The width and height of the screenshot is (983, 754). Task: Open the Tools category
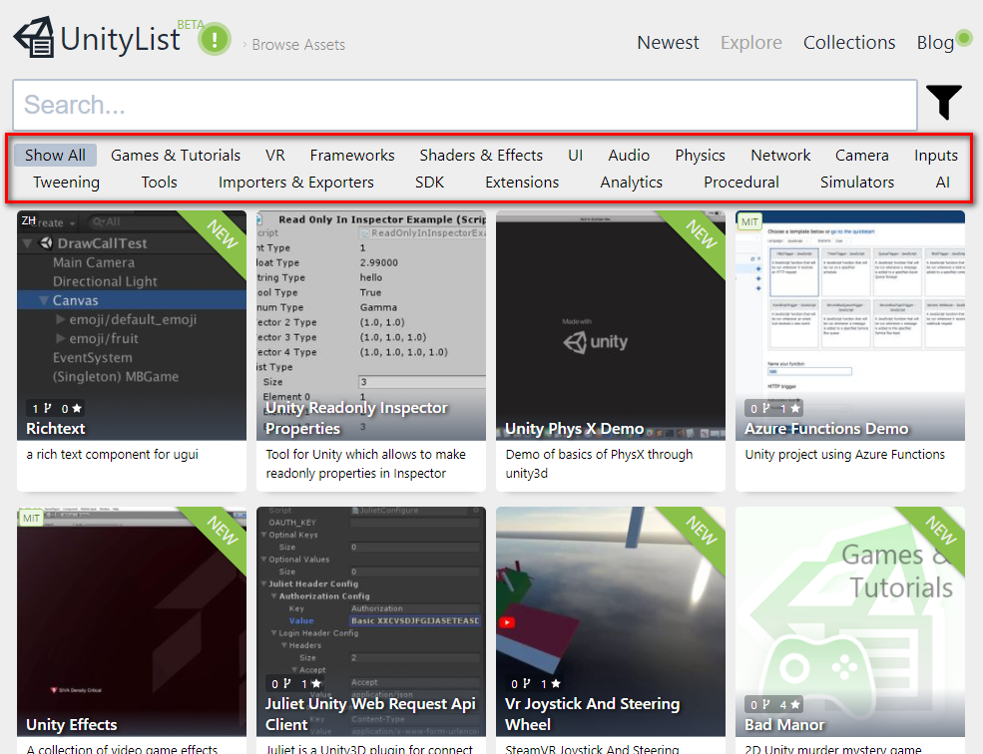coord(160,182)
